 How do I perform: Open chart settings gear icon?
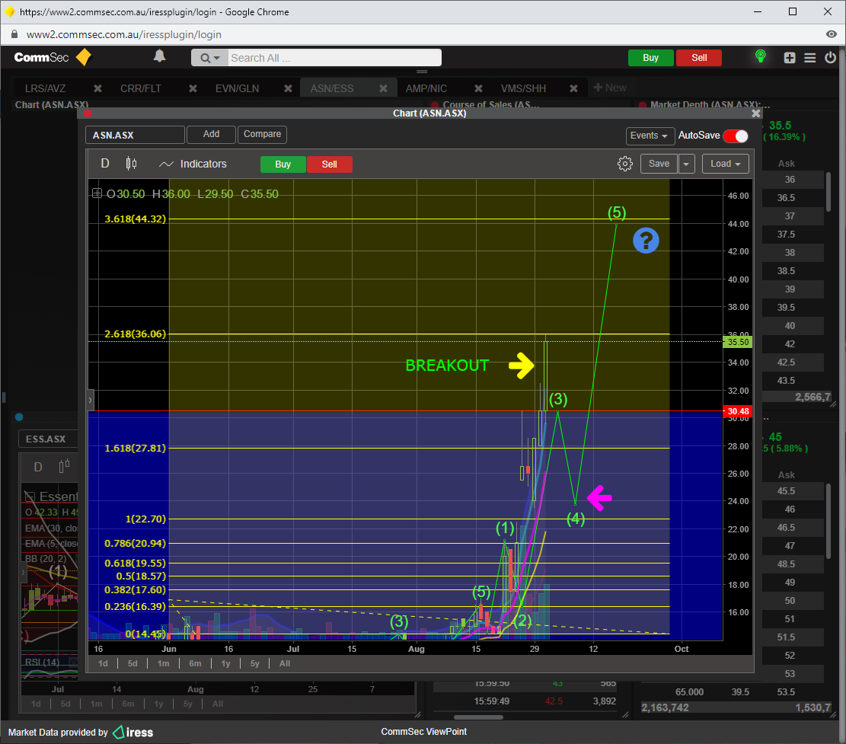[x=625, y=164]
